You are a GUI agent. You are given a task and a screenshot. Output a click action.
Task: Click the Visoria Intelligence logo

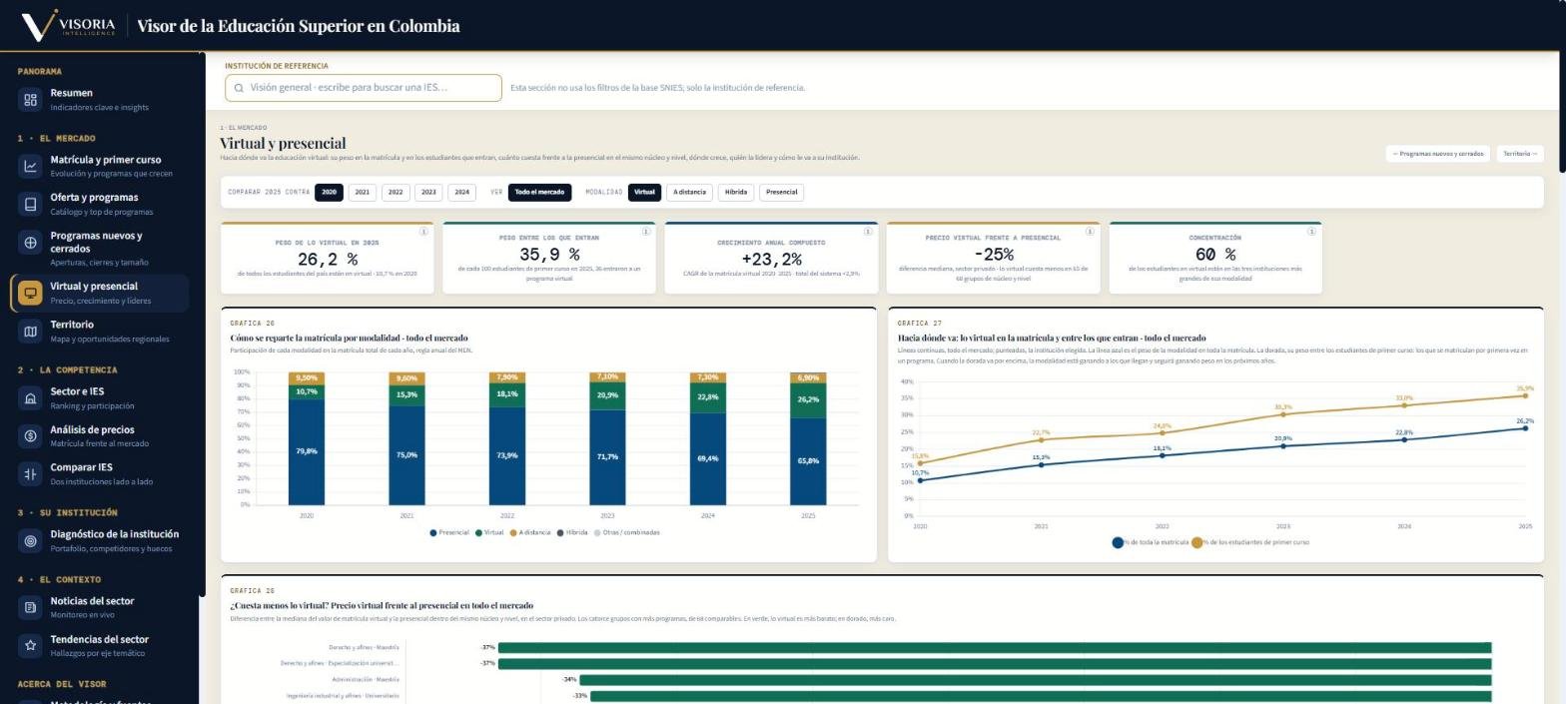(68, 25)
